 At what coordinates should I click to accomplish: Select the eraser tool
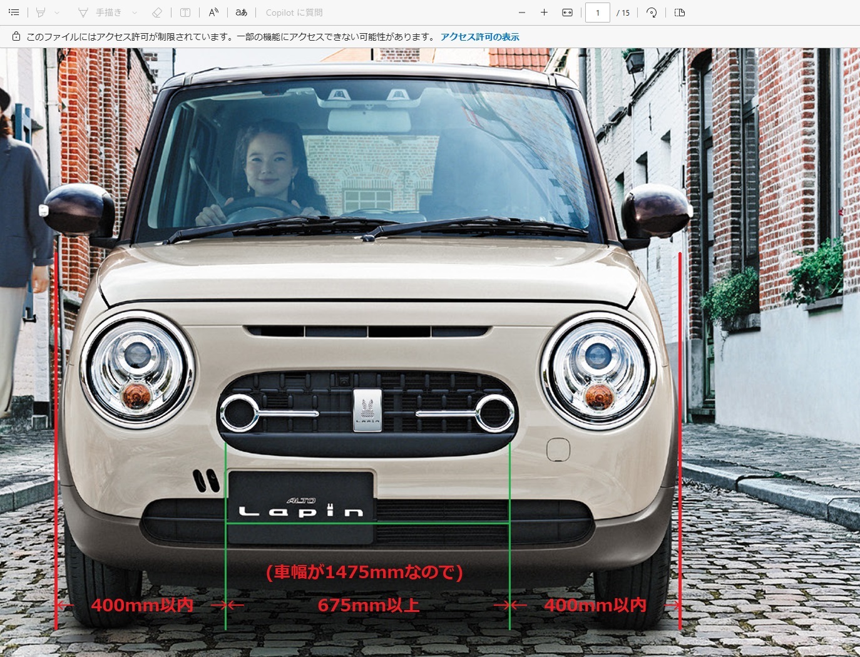[157, 13]
